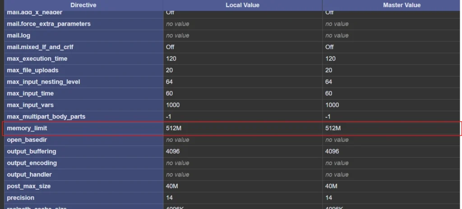Select the max_input_time directive cell
The image size is (462, 209).
30,94
